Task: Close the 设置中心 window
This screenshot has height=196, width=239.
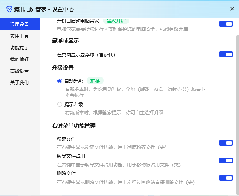Action: click(232, 9)
